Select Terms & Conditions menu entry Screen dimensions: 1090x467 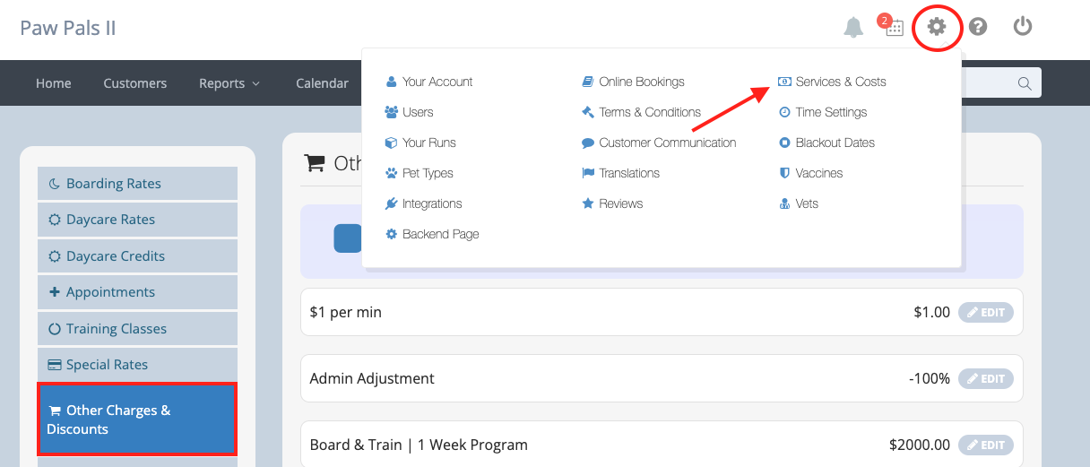click(x=641, y=112)
